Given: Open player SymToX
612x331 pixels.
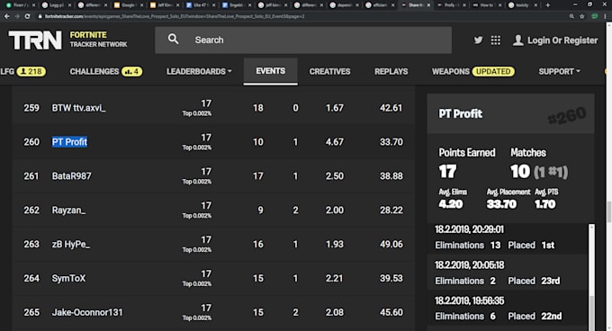Looking at the screenshot, I should (x=68, y=278).
